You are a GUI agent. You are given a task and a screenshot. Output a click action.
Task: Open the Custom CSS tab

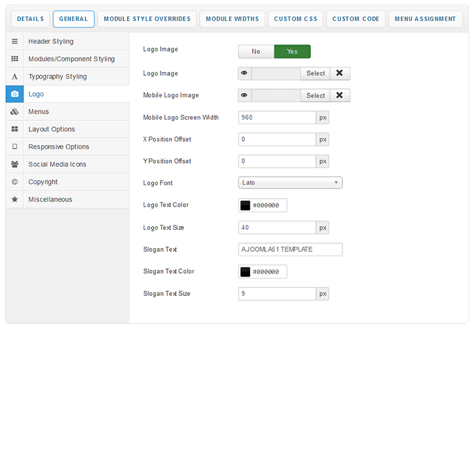click(295, 19)
